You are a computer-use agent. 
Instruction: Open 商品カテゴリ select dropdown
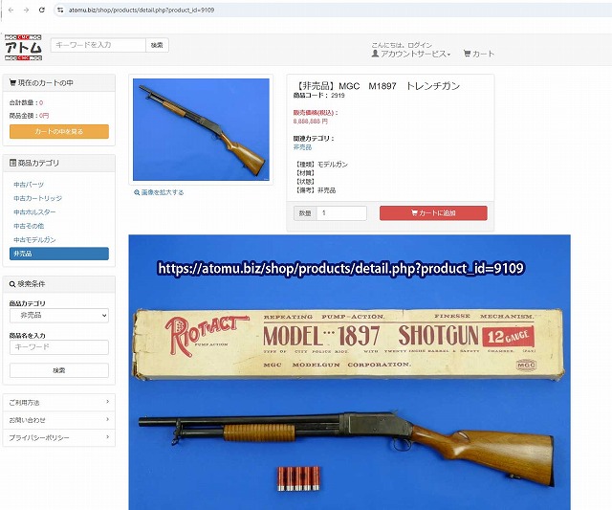pos(59,316)
